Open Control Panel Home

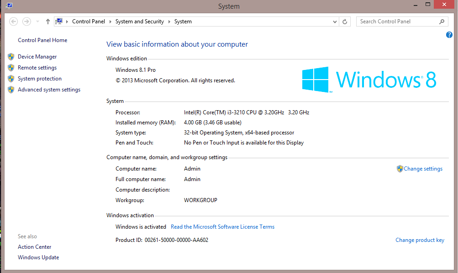point(42,40)
